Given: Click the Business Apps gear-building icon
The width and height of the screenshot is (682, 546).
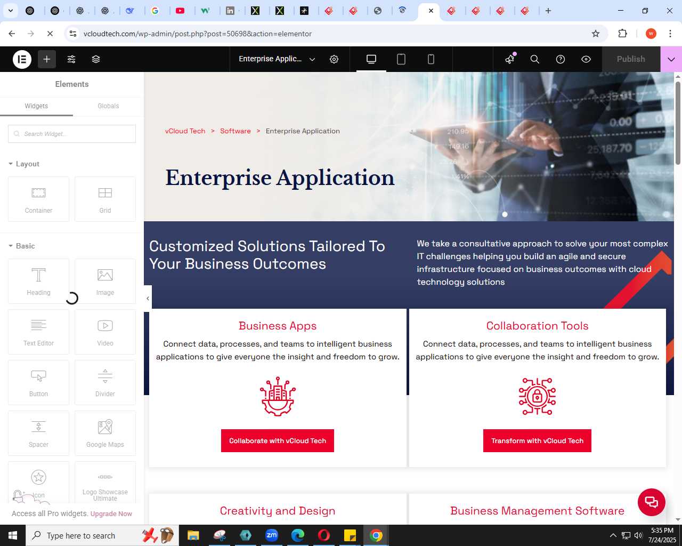Looking at the screenshot, I should 278,396.
